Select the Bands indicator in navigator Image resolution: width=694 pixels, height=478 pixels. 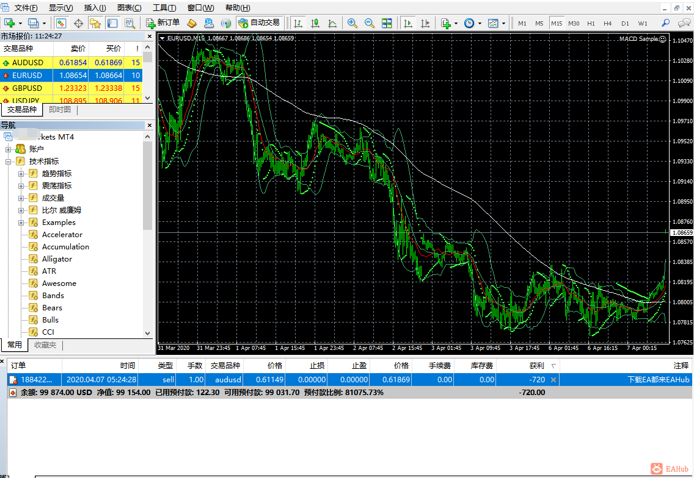tap(53, 296)
